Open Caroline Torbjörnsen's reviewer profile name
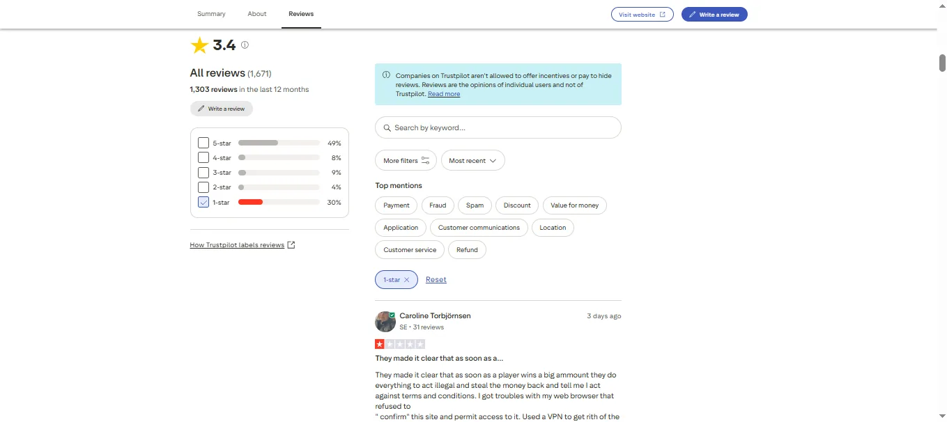 (x=435, y=316)
